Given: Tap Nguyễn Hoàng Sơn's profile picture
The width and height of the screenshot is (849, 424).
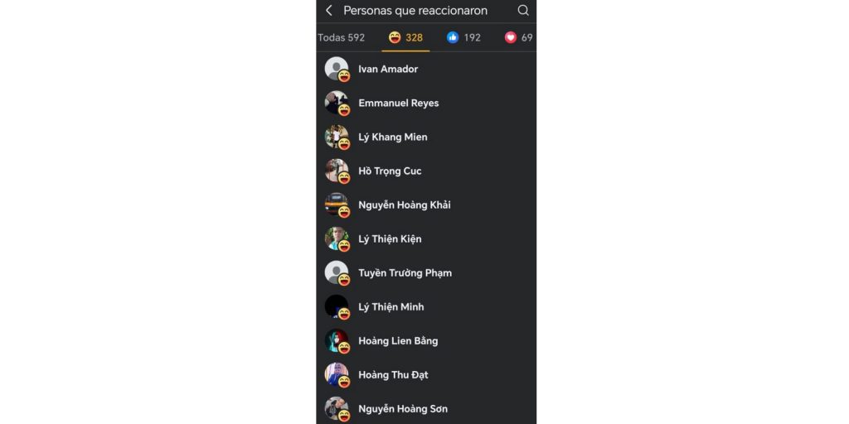Looking at the screenshot, I should (337, 409).
